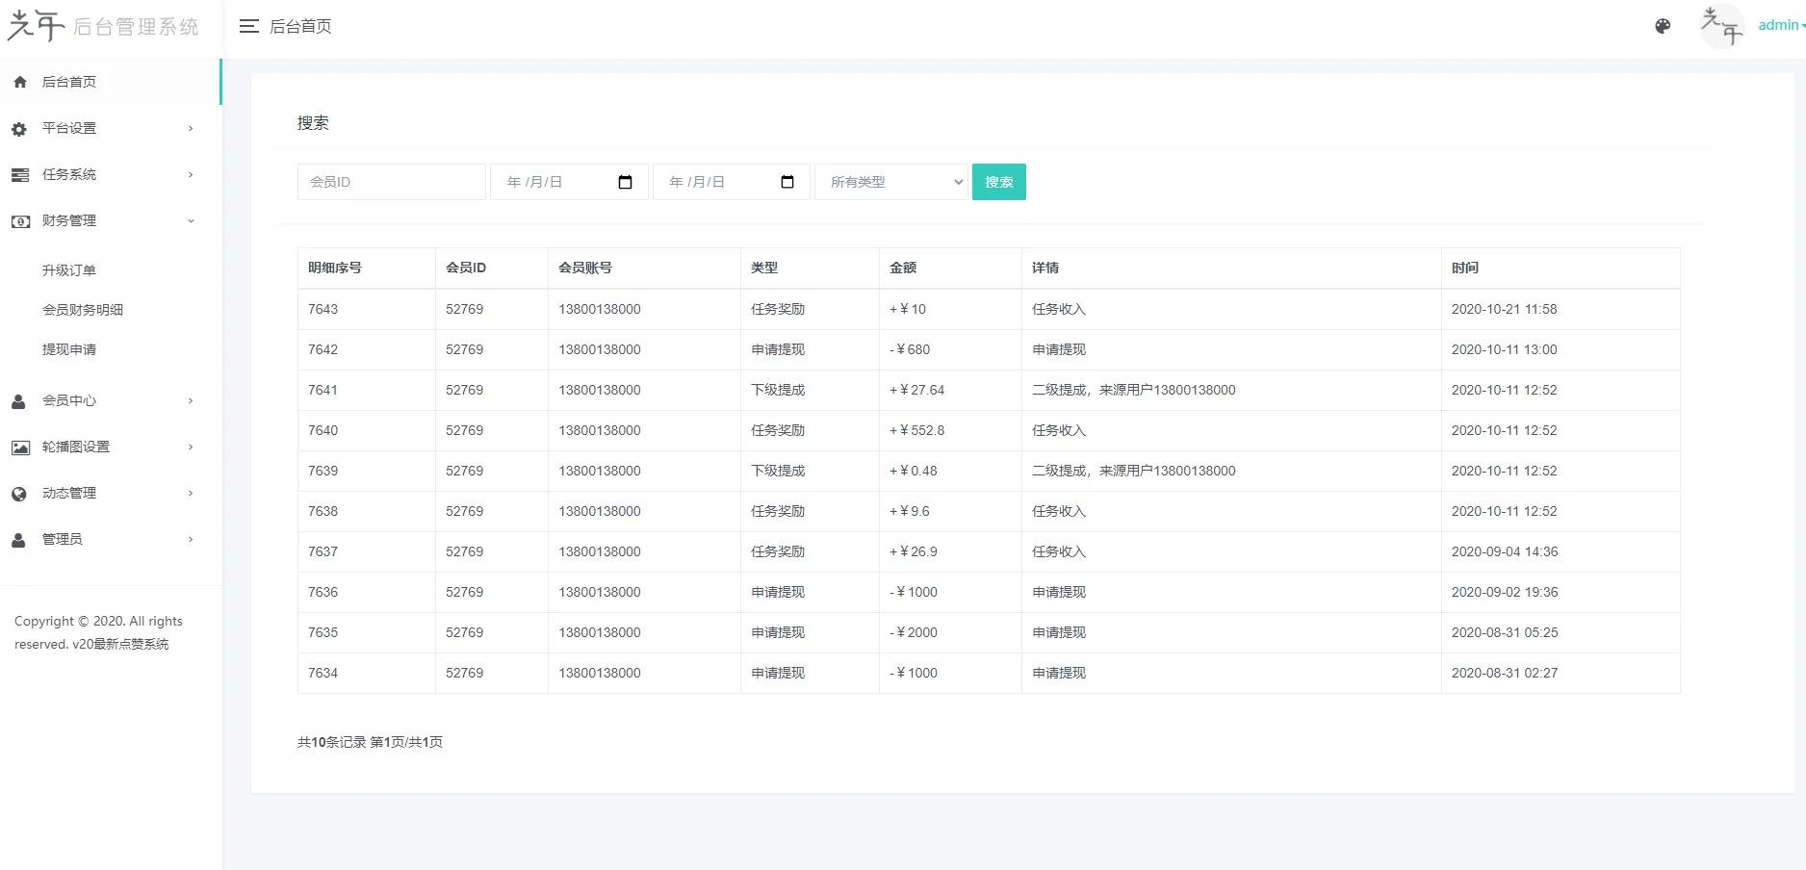This screenshot has height=870, width=1806.
Task: Open the theme palette icon
Action: pos(1663,27)
